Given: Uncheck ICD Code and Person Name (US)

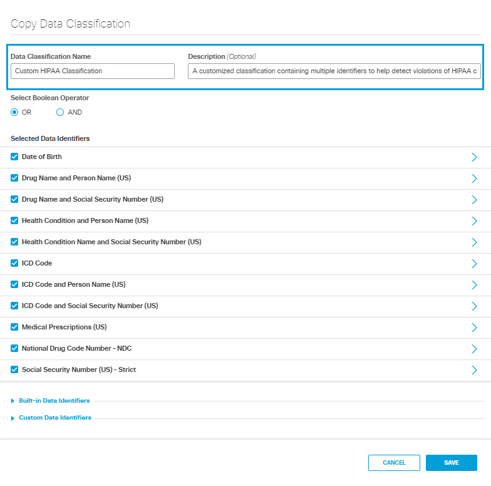Looking at the screenshot, I should pyautogui.click(x=14, y=284).
